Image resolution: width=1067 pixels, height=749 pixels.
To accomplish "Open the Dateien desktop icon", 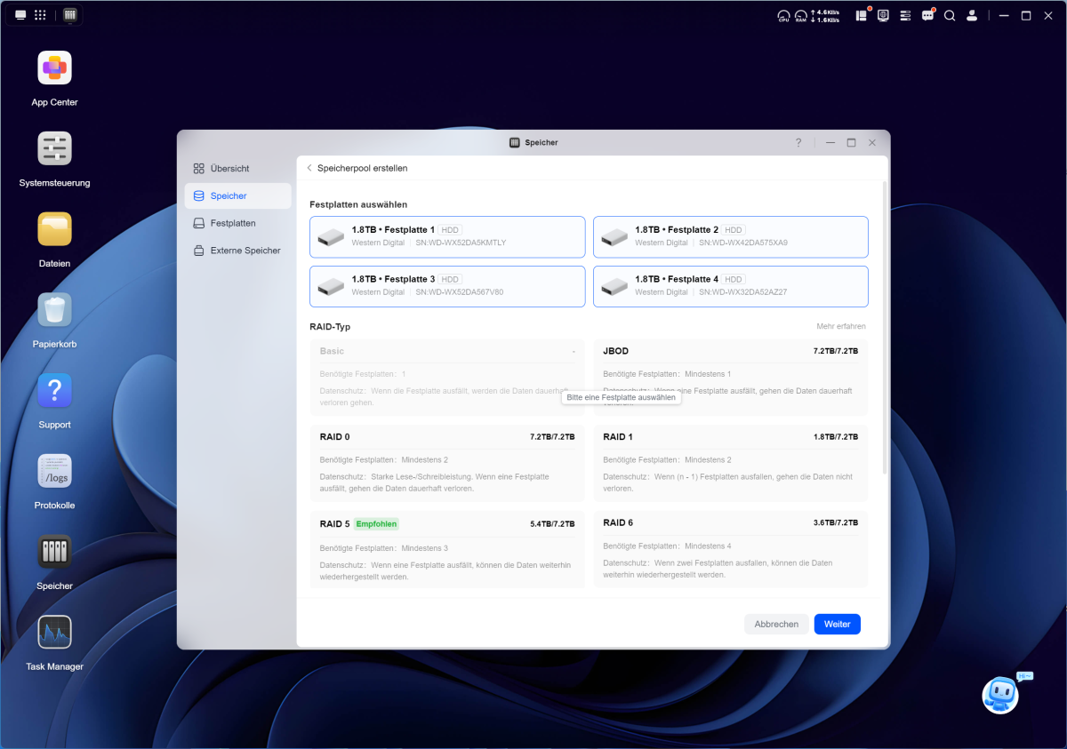I will coord(54,229).
